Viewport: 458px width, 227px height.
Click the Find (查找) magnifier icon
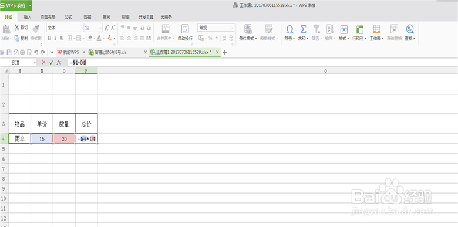coord(410,29)
